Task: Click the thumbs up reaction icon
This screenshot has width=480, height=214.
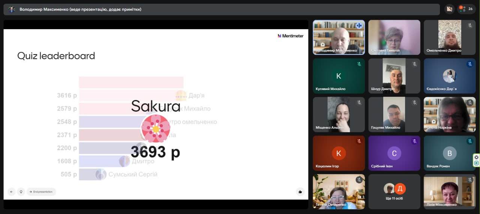Action: tap(300, 192)
